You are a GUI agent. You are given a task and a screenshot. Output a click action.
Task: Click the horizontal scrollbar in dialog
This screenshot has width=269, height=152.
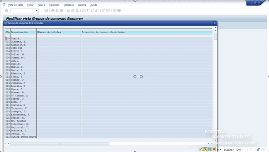pos(60,144)
